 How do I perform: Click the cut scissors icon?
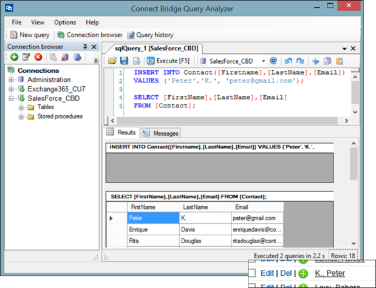point(315,61)
